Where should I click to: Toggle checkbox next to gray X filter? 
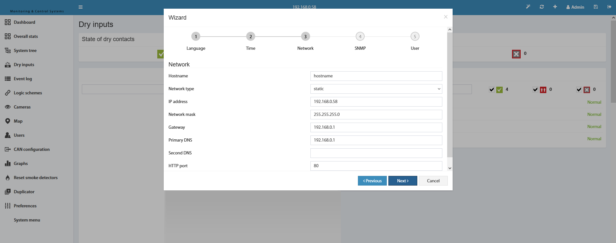tap(579, 90)
